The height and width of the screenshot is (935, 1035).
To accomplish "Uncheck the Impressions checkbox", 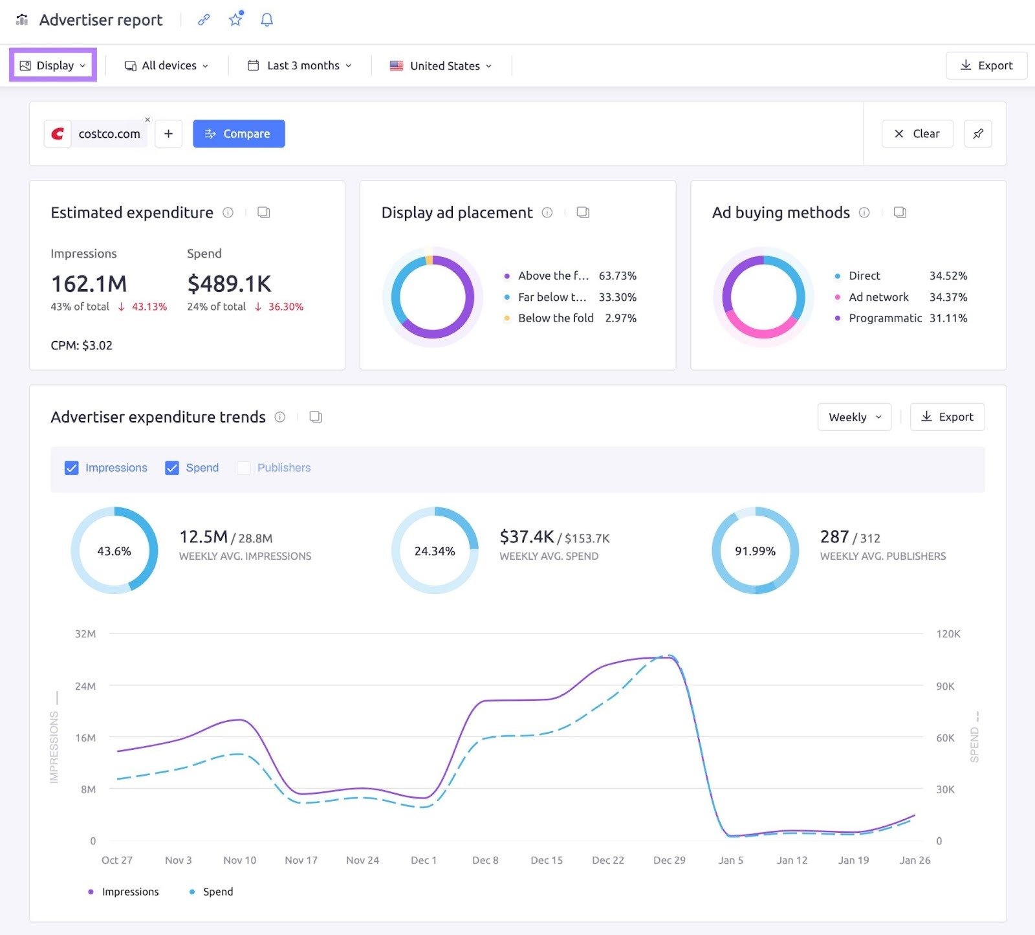I will click(x=72, y=468).
